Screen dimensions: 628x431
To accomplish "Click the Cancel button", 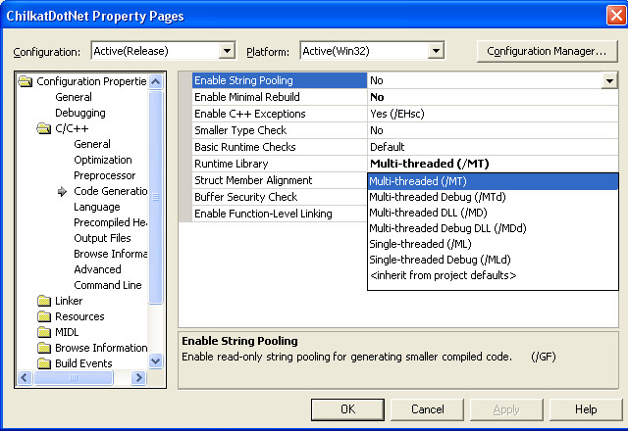I will tap(428, 409).
